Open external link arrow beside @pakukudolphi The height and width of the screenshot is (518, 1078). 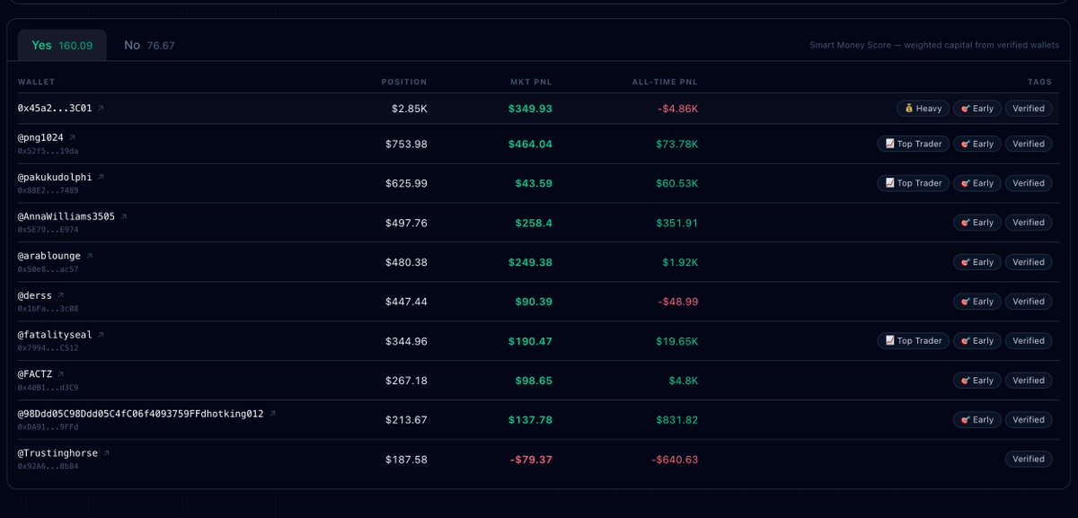101,177
